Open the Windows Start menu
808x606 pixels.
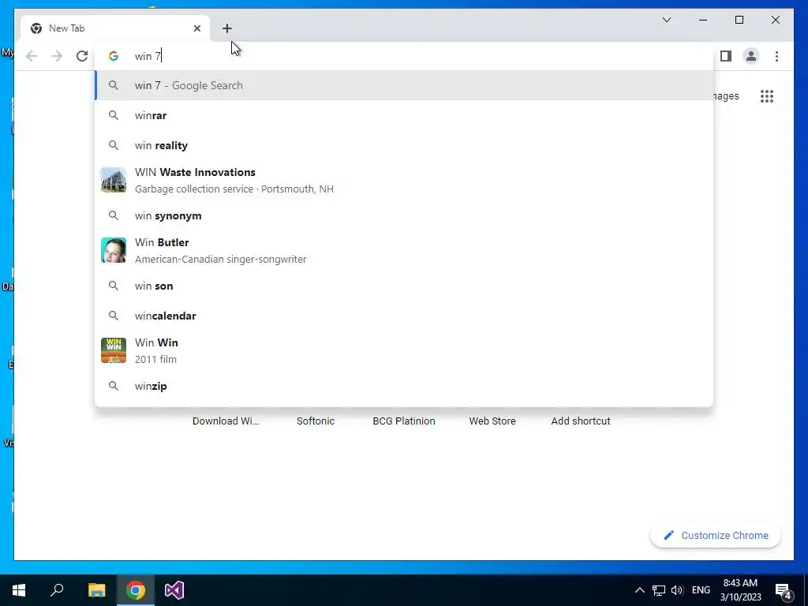tap(19, 590)
